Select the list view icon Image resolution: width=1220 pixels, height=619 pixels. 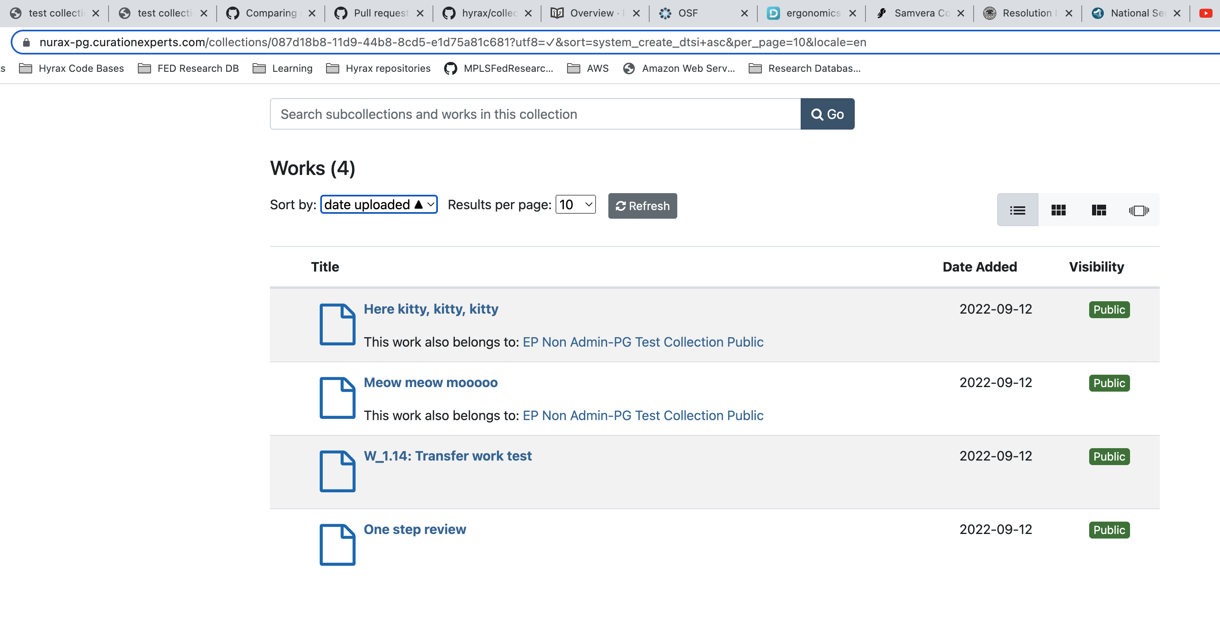pos(1017,210)
